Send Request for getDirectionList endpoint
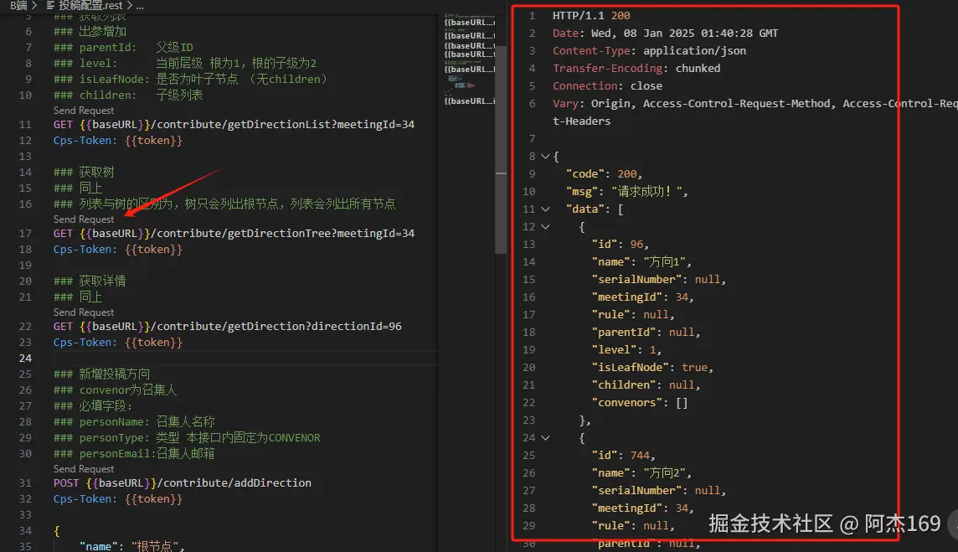 (x=83, y=110)
